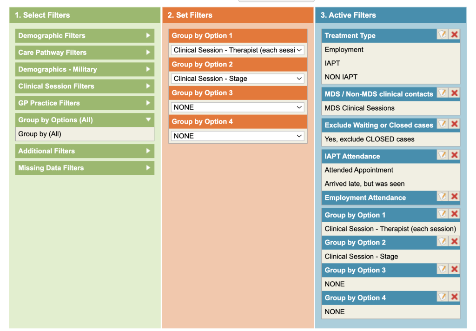This screenshot has width=476, height=331.
Task: Delete the active Group by Option 2 filter
Action: tap(455, 241)
